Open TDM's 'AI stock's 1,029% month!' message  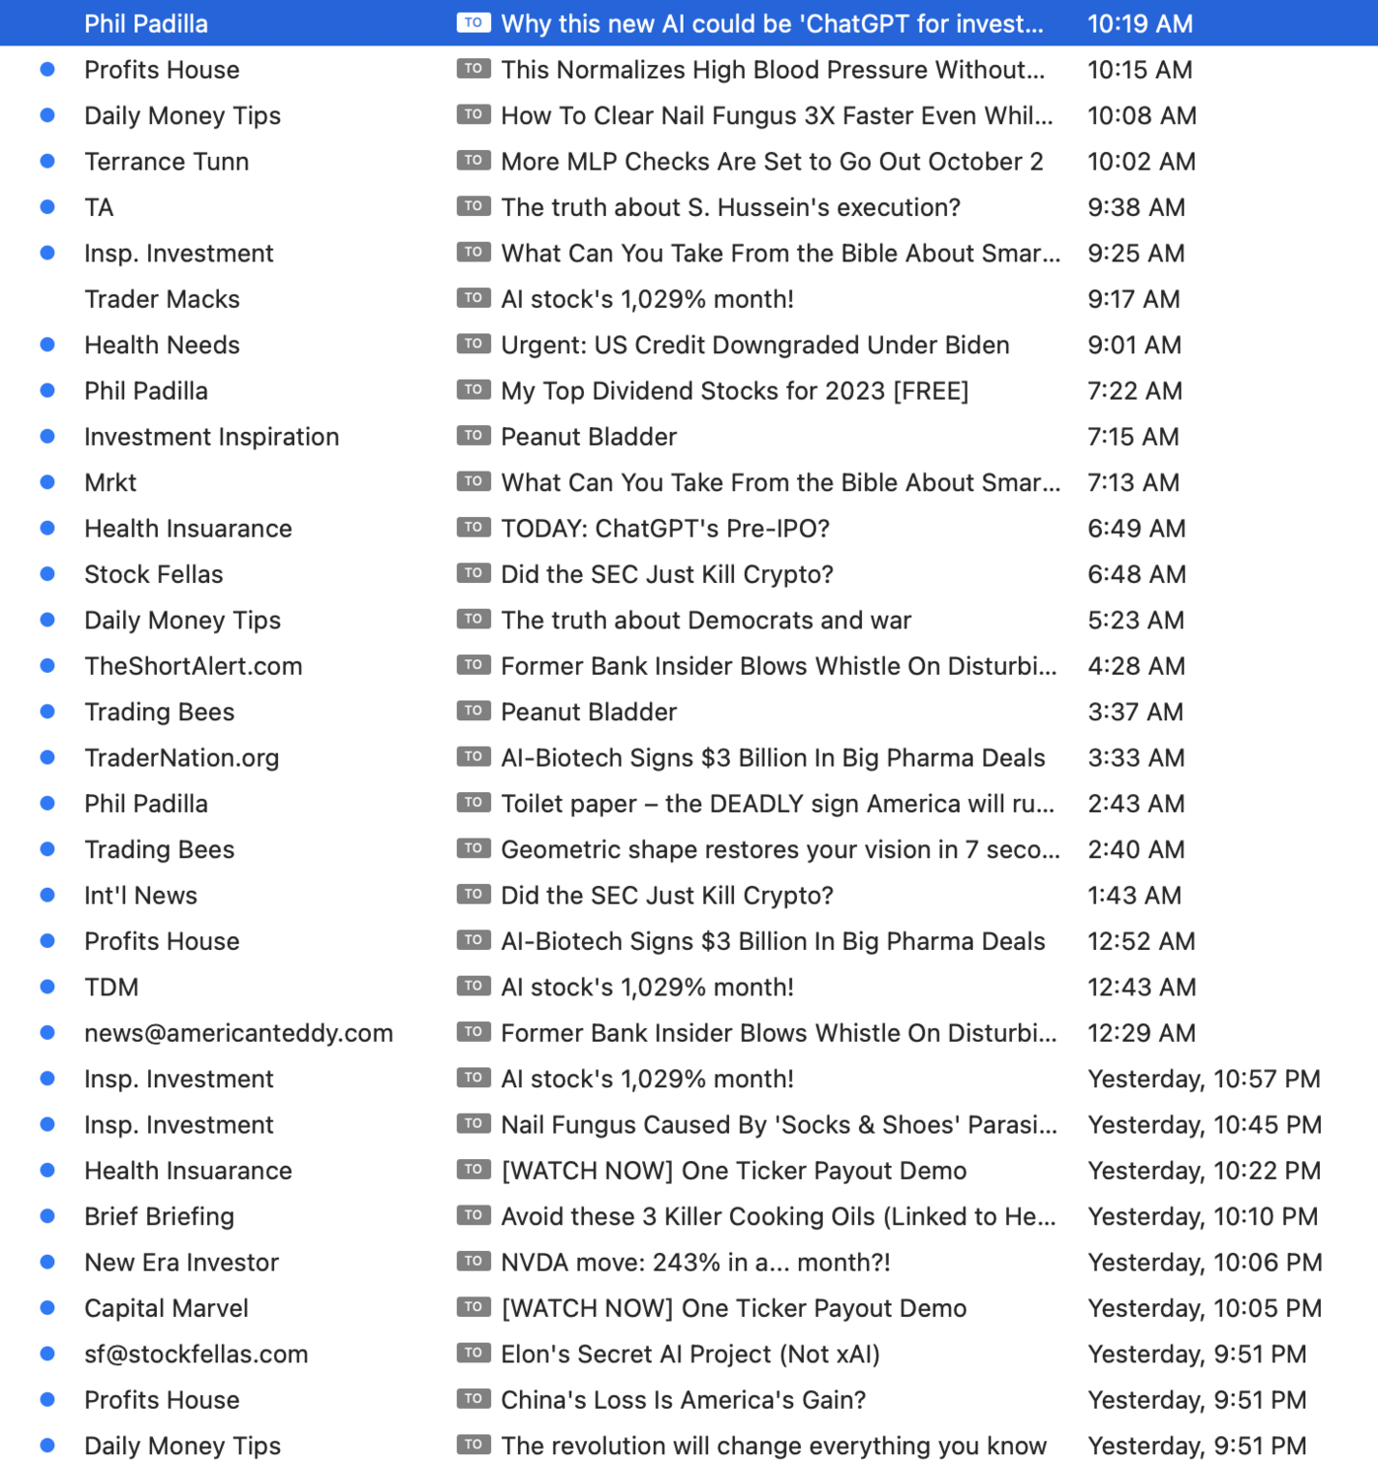coord(647,988)
